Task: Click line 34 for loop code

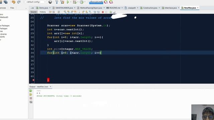Action: [x=74, y=53]
